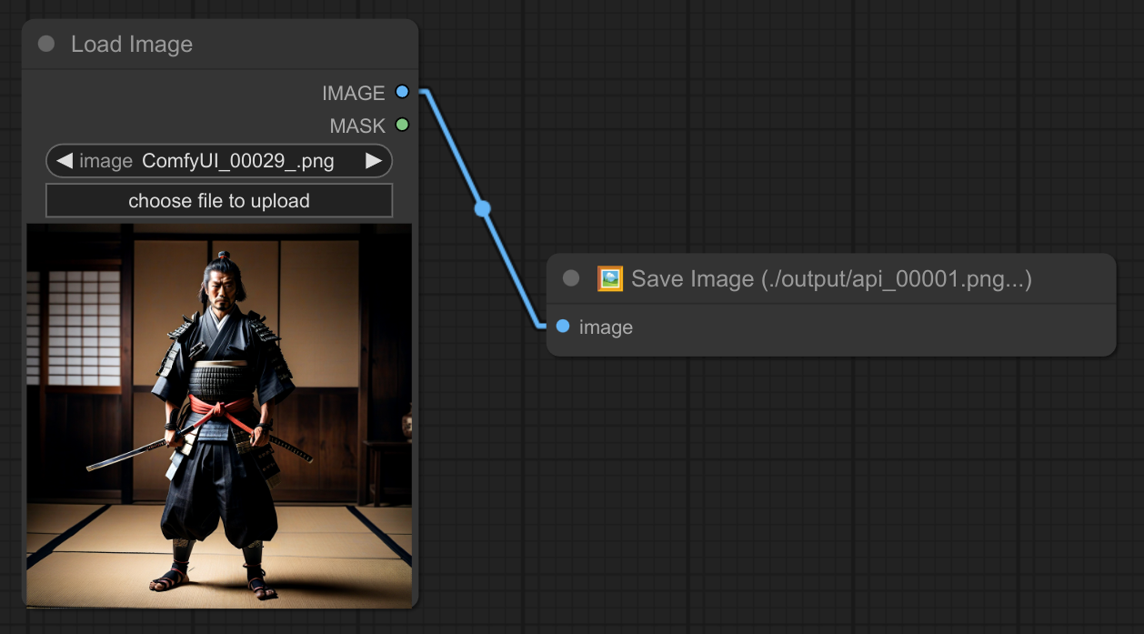Select the midpoint dot on the blue link
This screenshot has height=634, width=1144.
483,208
